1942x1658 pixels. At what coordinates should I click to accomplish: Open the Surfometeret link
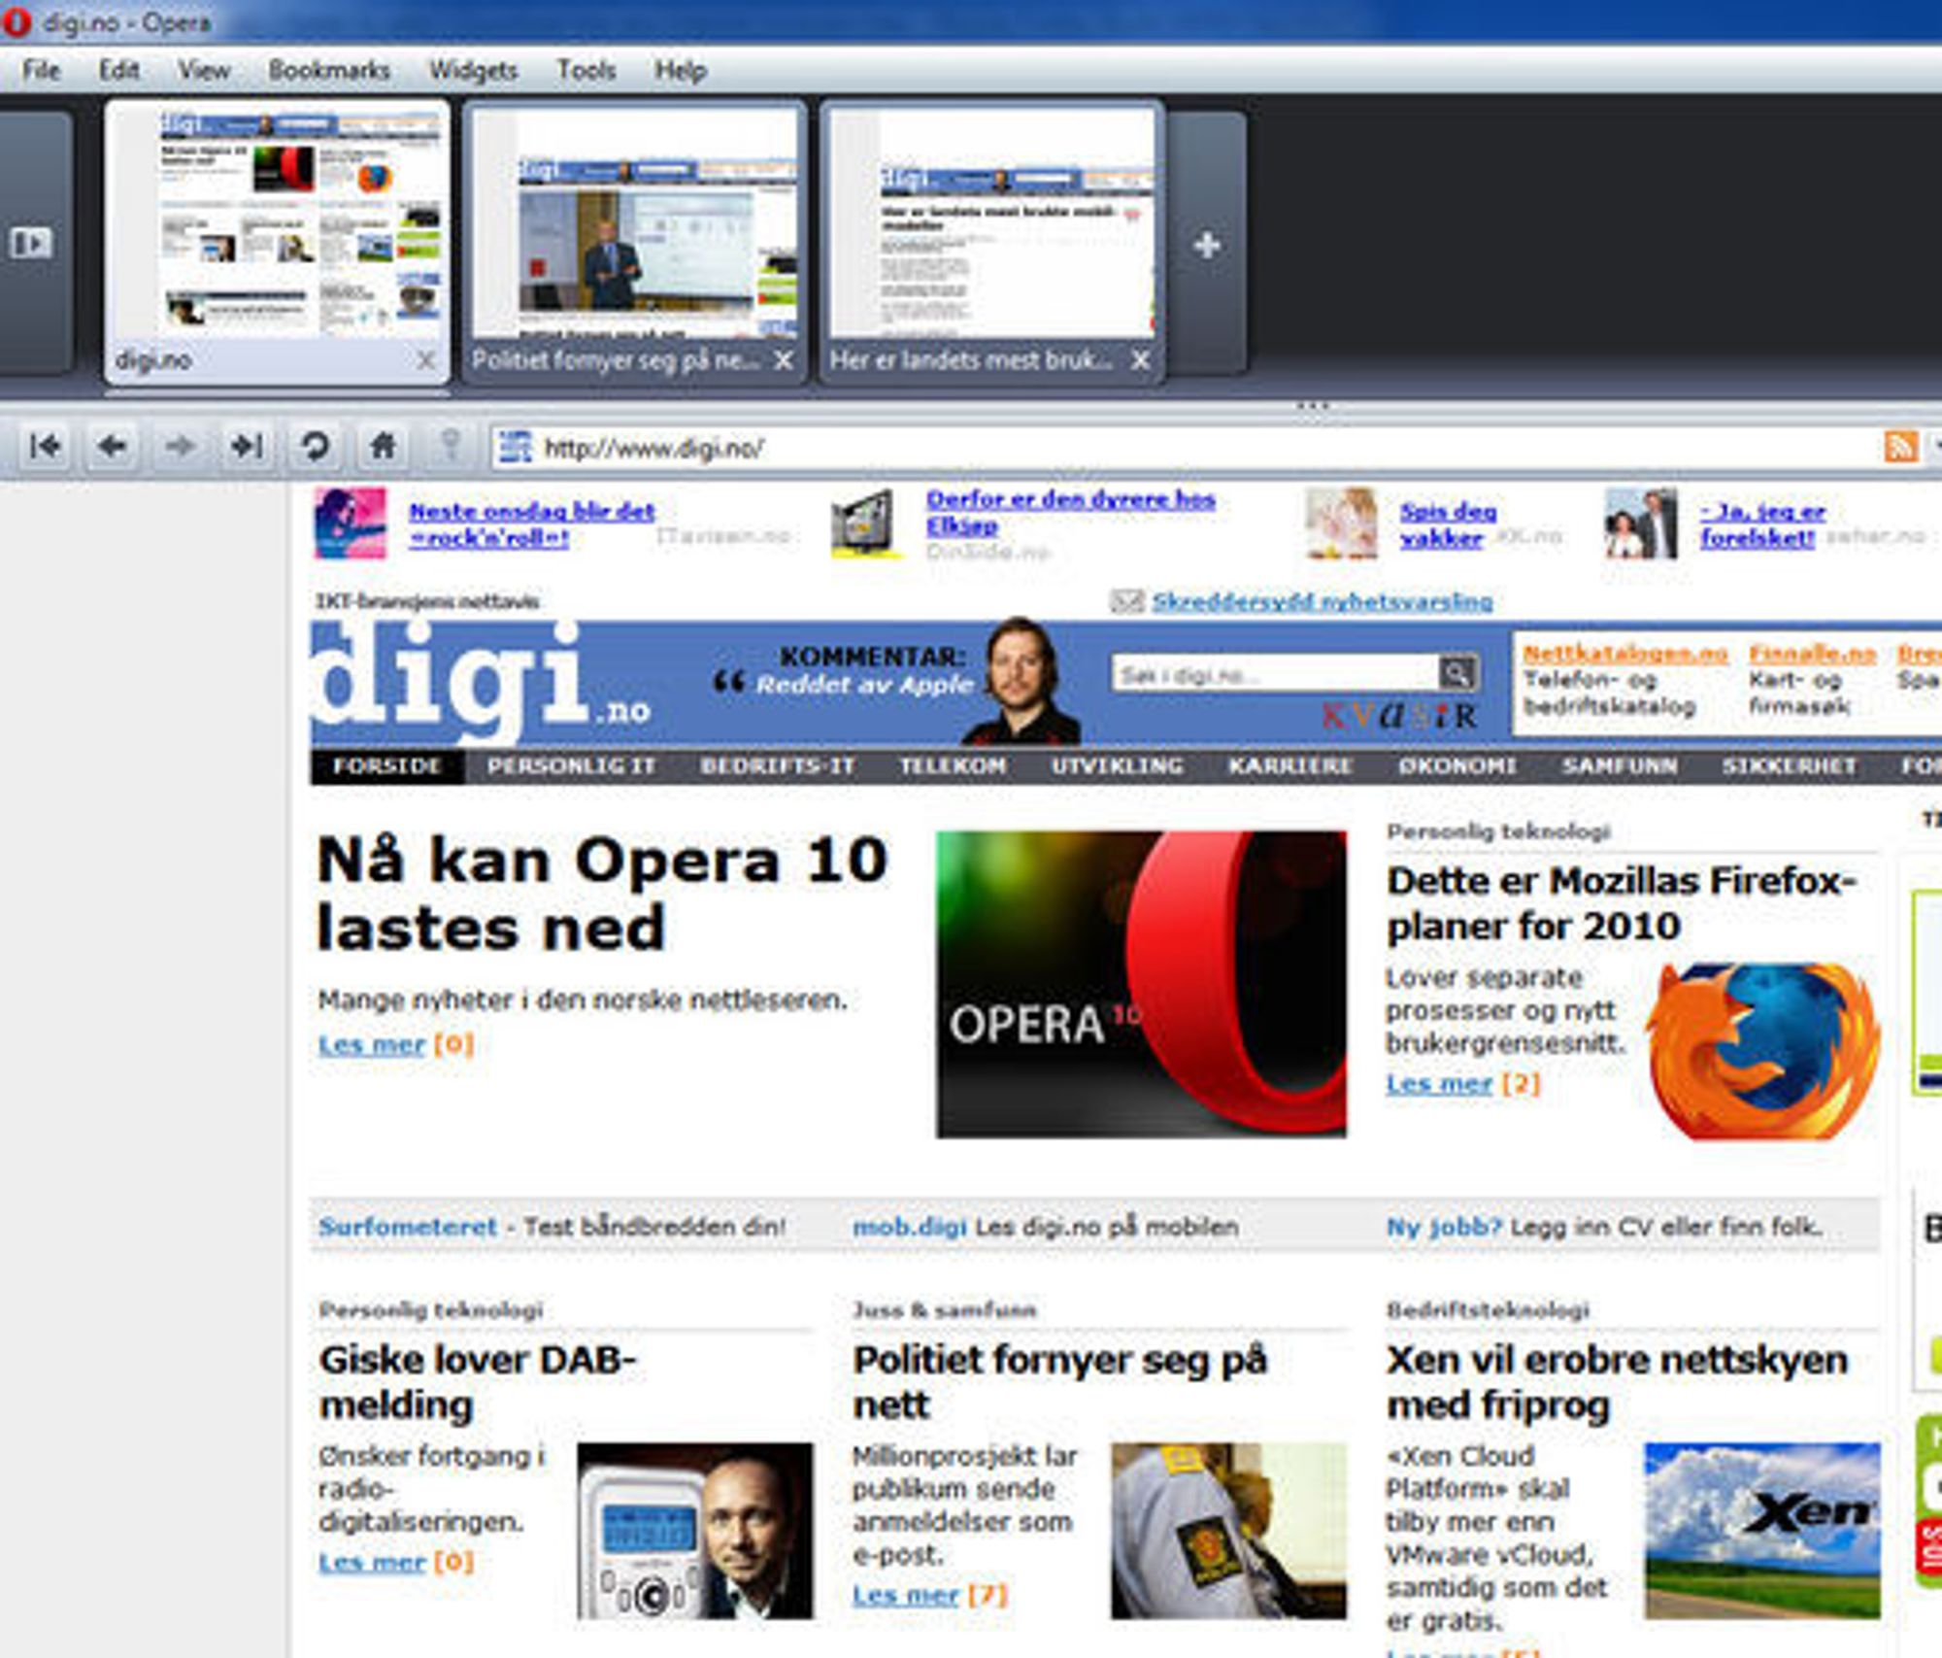pos(408,1226)
